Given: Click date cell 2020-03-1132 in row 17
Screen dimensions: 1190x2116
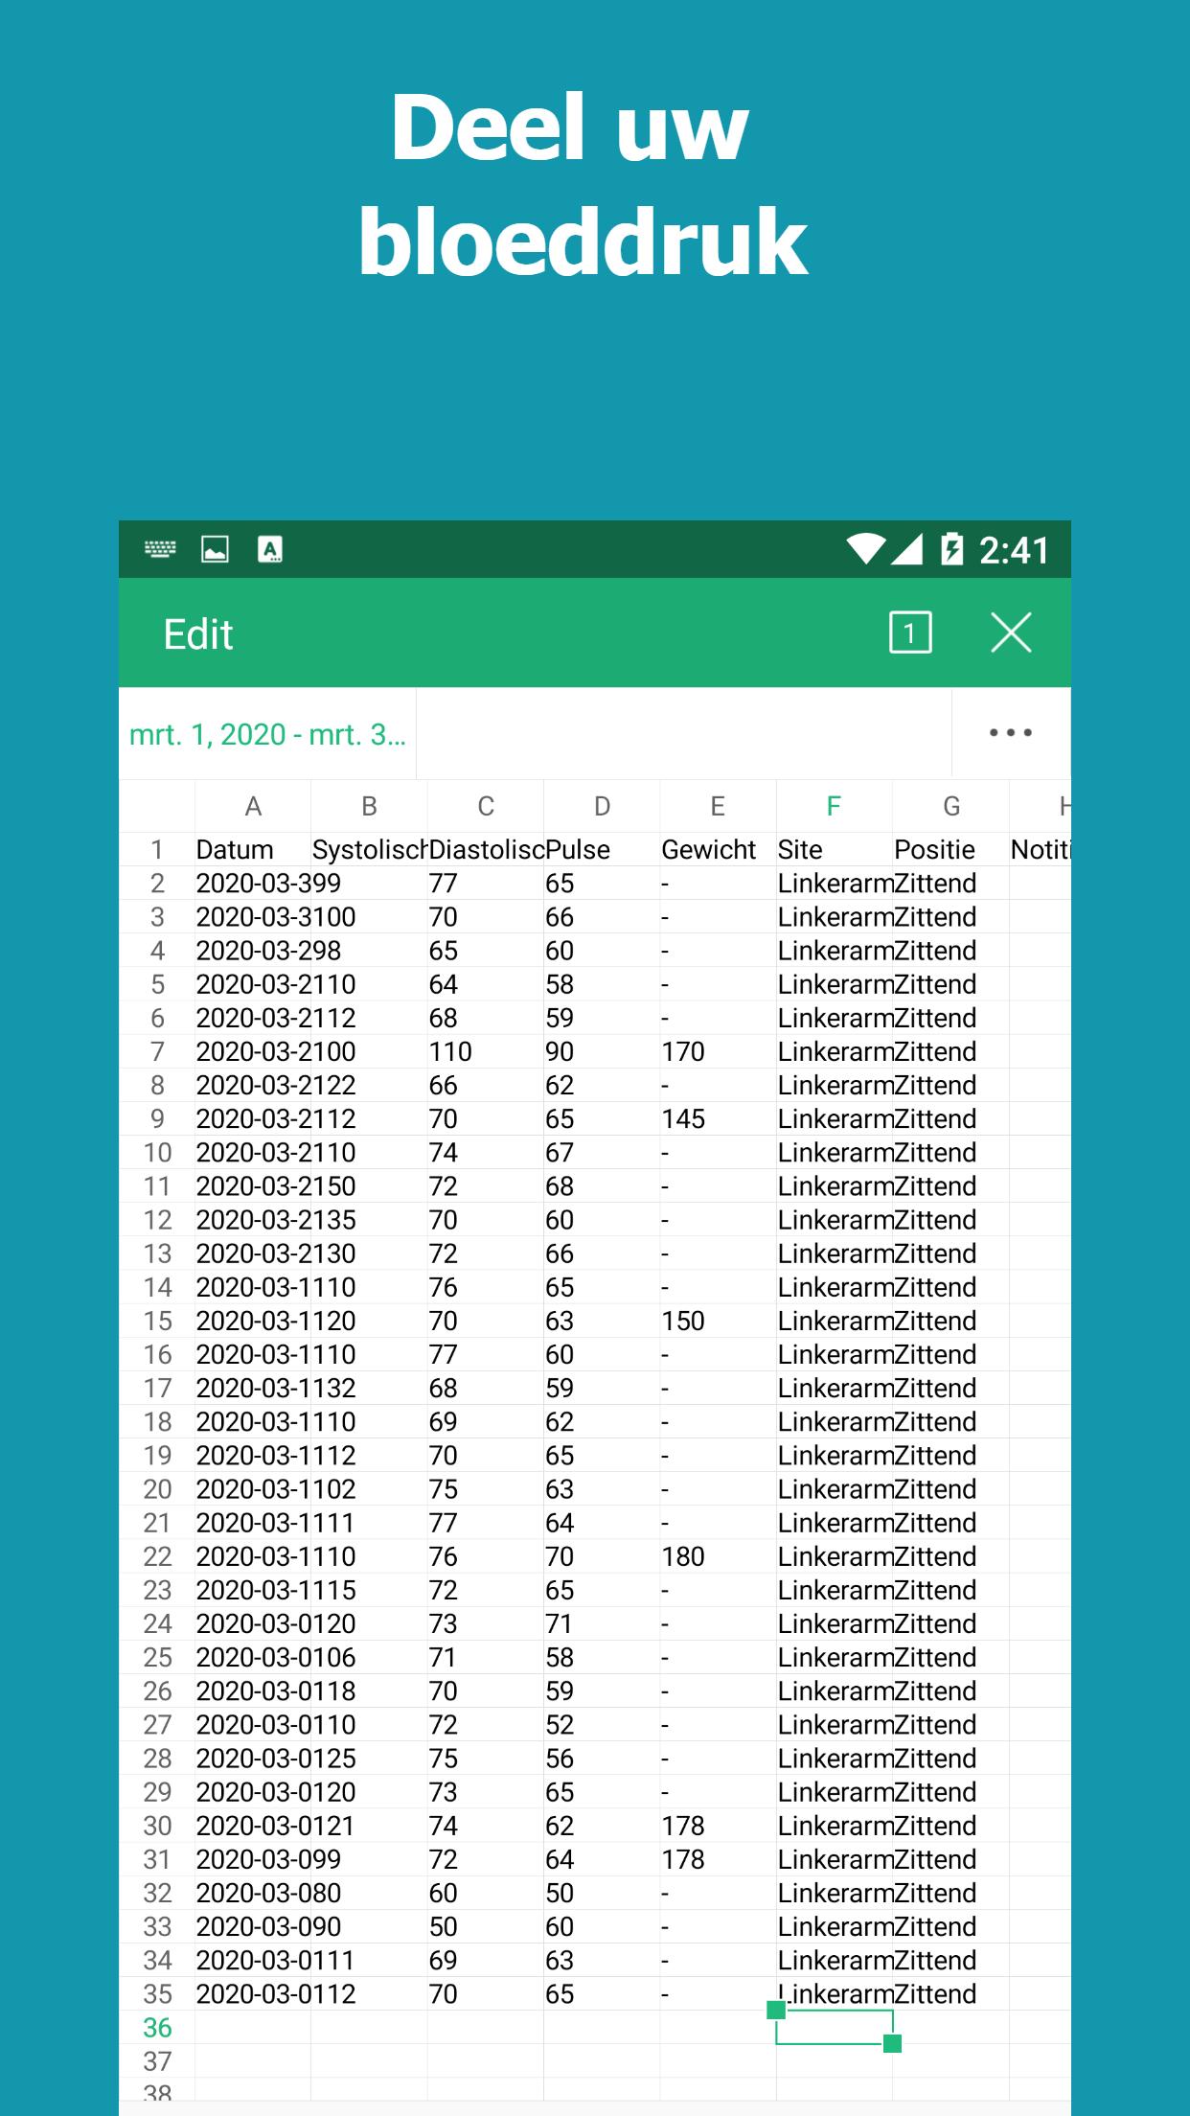Looking at the screenshot, I should pyautogui.click(x=253, y=1388).
